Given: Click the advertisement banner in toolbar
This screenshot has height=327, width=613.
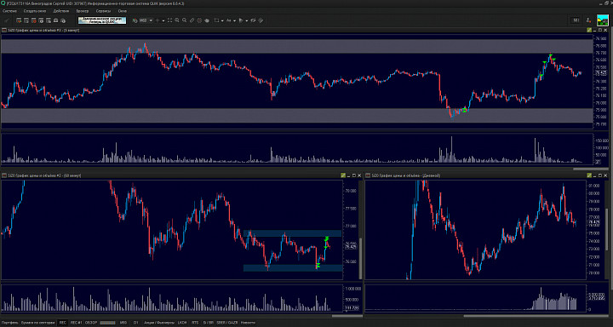Looking at the screenshot, I should (102, 20).
